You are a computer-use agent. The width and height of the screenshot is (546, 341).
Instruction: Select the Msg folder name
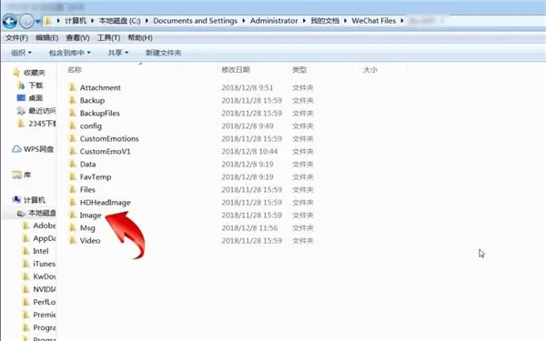click(87, 228)
